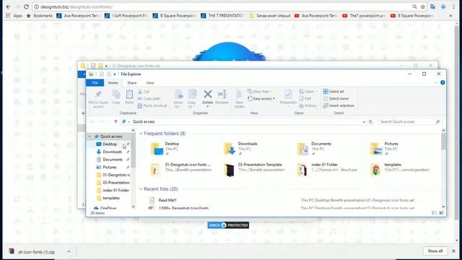Select the Read Me!!! recent file
Screen dimensions: 462x260
[167, 200]
